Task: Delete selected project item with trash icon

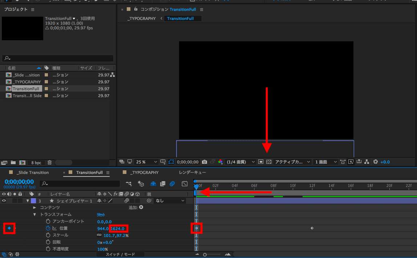Action: 49,162
